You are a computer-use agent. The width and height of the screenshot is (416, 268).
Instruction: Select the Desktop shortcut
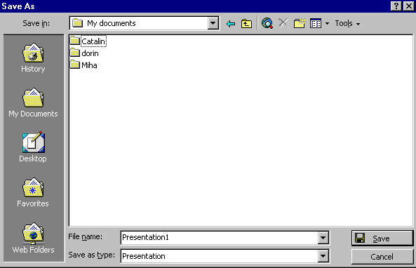click(x=33, y=147)
